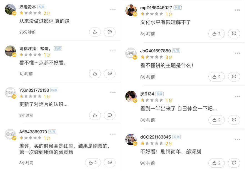
Task: Open comment bubble on mpD185046027's review
Action: (234, 34)
